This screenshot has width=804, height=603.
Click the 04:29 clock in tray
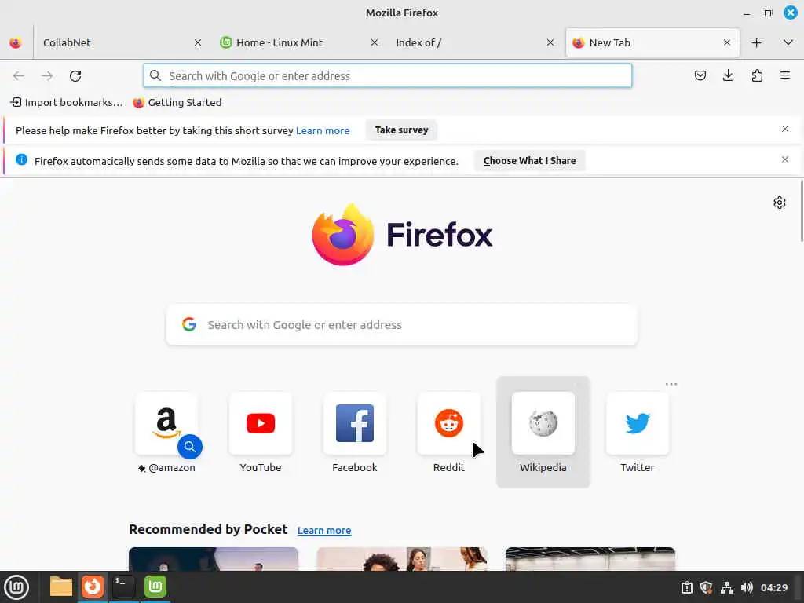point(773,587)
